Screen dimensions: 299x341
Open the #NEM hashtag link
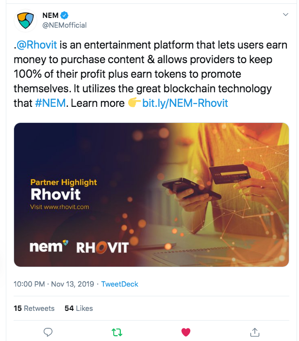[x=50, y=103]
